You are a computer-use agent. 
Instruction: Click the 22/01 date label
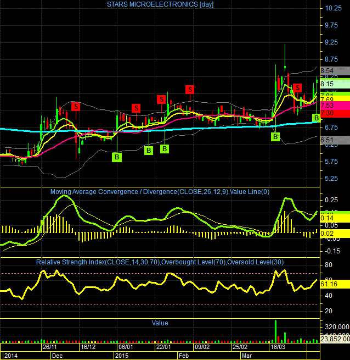163,347
